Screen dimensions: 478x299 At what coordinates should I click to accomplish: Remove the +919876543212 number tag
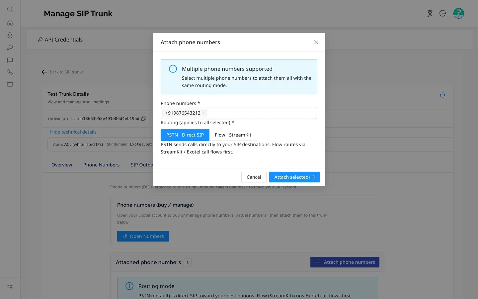coord(203,113)
